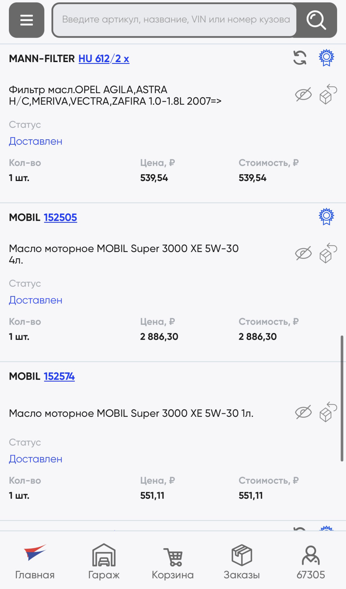Image resolution: width=346 pixels, height=589 pixels.
Task: Go to the Главная tab
Action: 35,561
